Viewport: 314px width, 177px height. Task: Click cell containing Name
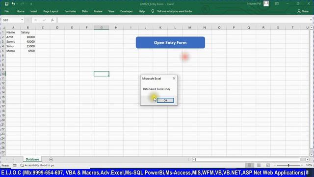pos(13,32)
